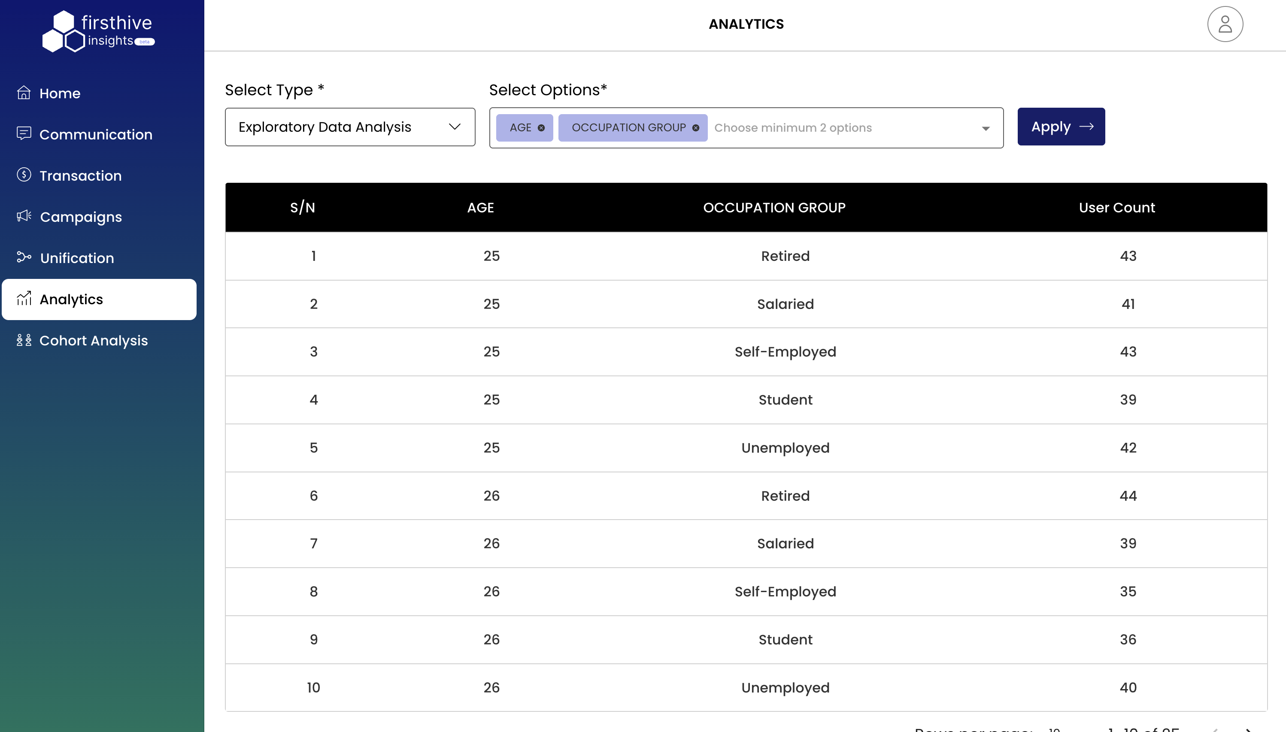
Task: Click the Unification merge icon
Action: tap(24, 257)
